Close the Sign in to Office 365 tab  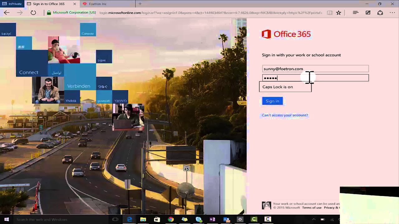click(75, 4)
